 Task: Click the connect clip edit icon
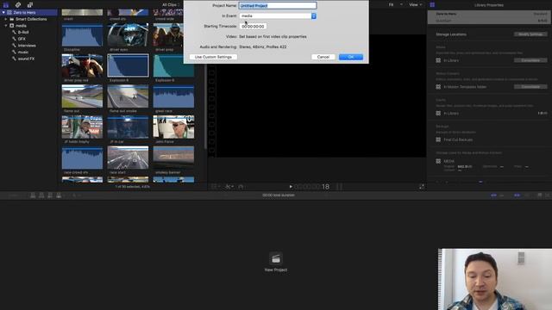click(x=33, y=195)
